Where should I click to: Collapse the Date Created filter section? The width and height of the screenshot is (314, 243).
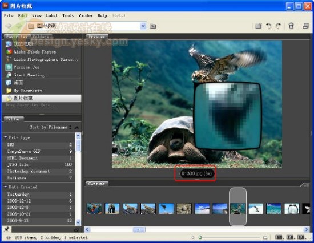6,187
